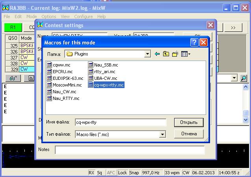Cancel with the Отмена button
This screenshot has height=177, width=251.
[x=189, y=134]
